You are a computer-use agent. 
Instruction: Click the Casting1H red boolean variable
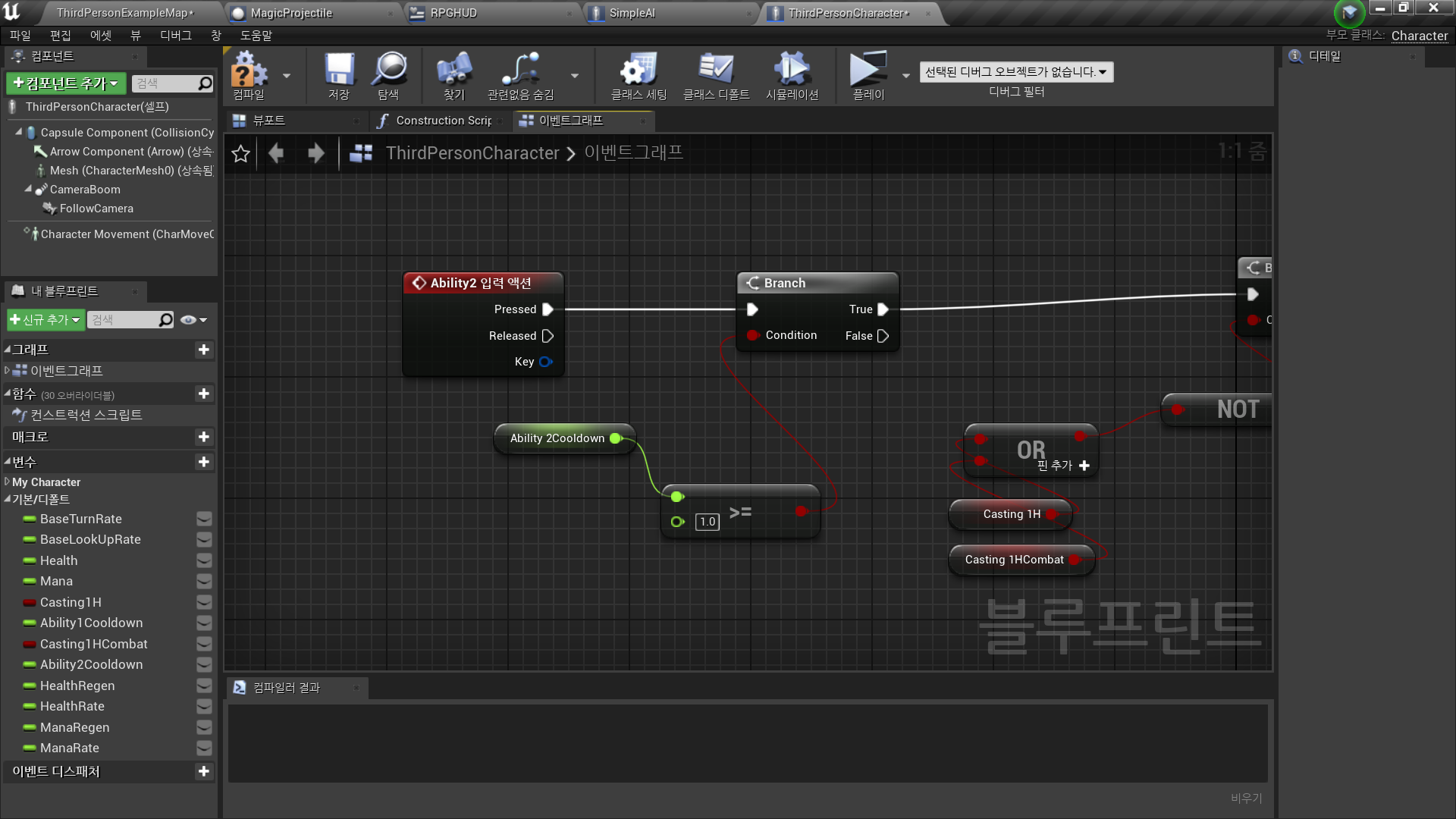tap(71, 602)
